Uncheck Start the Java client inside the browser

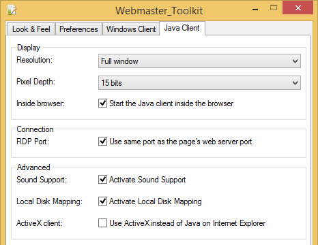(102, 103)
